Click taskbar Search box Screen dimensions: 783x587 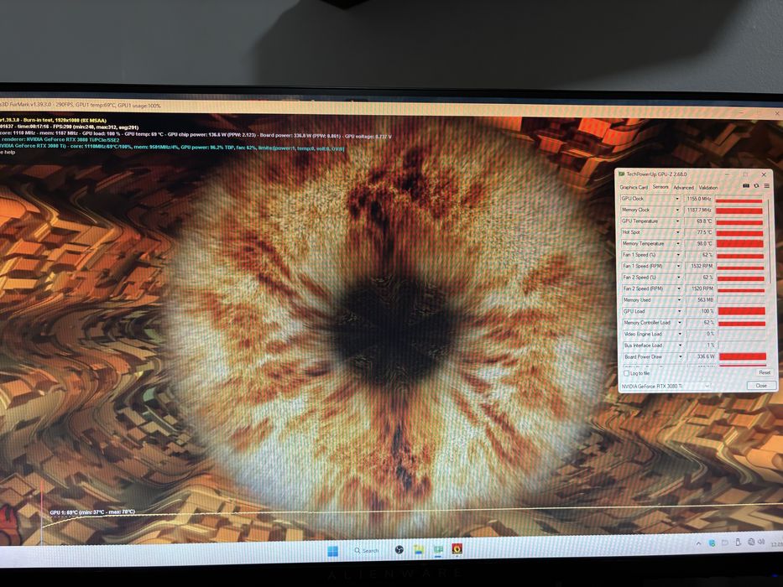[367, 551]
